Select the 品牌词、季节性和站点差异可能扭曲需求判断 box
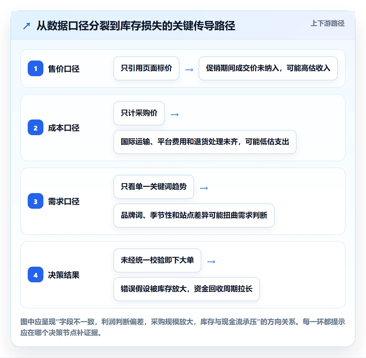Image resolution: width=366 pixels, height=358 pixels. coord(194,216)
